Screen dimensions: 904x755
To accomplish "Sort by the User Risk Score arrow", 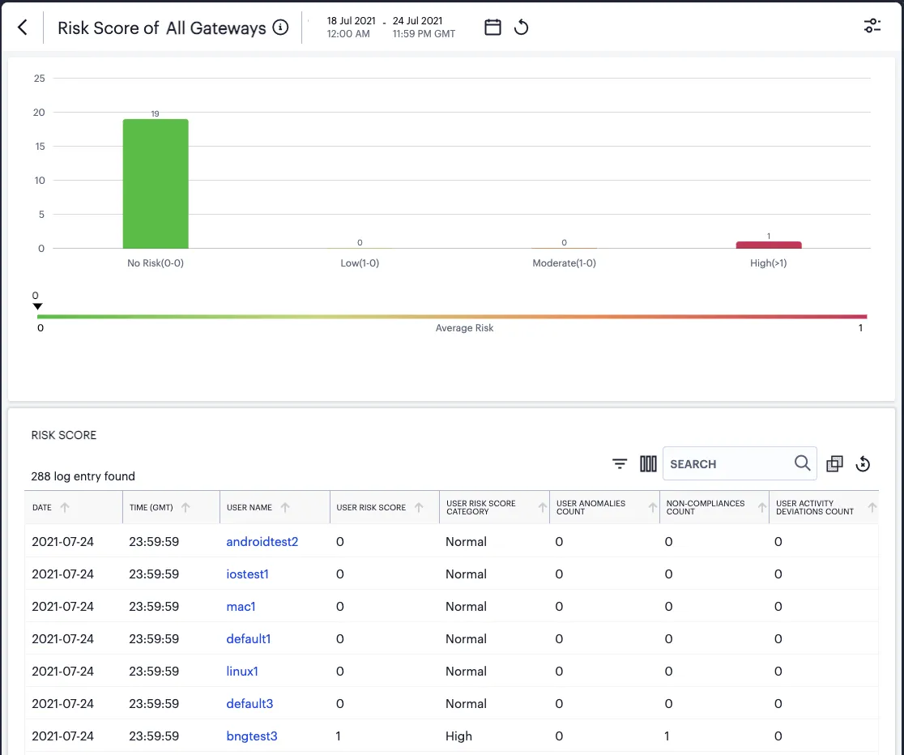I will pos(419,508).
